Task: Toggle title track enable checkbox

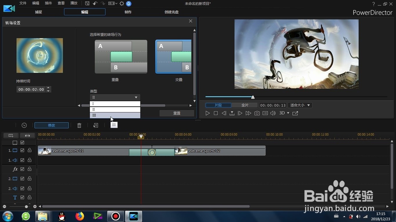Action: (x=22, y=197)
